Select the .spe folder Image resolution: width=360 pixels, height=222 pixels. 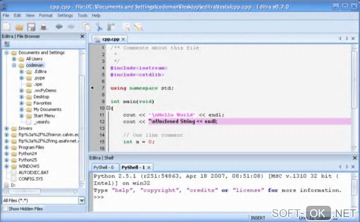click(x=38, y=84)
